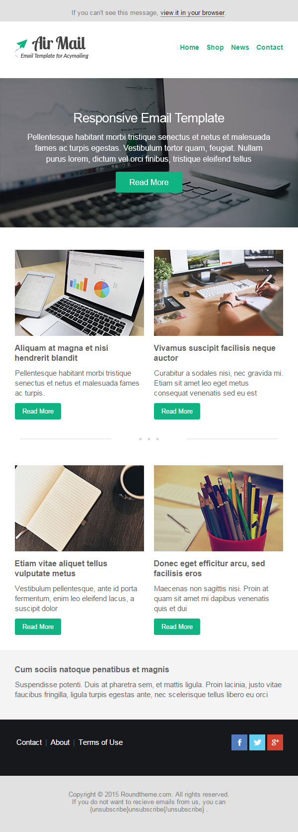Click the notebook and coffee cup image
This screenshot has width=298, height=832.
pos(79,508)
